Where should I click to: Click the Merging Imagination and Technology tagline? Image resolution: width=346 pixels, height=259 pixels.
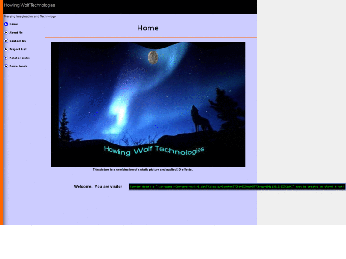[x=30, y=16]
